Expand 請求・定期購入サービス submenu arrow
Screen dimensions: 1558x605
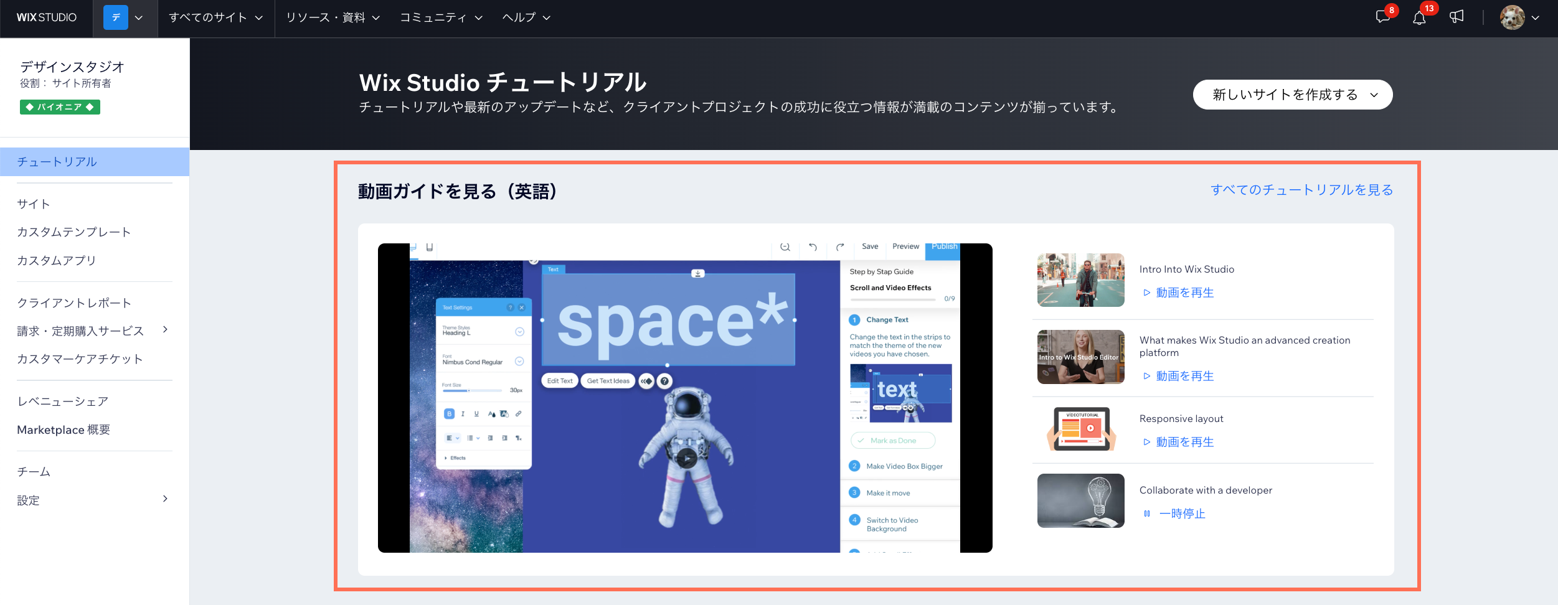click(165, 329)
